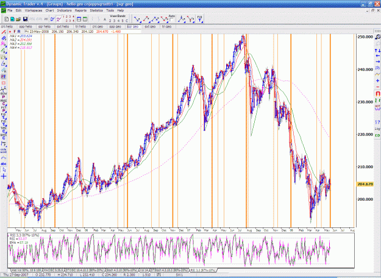
Task: Click the two-point down swing tool
Action: click(137, 19)
